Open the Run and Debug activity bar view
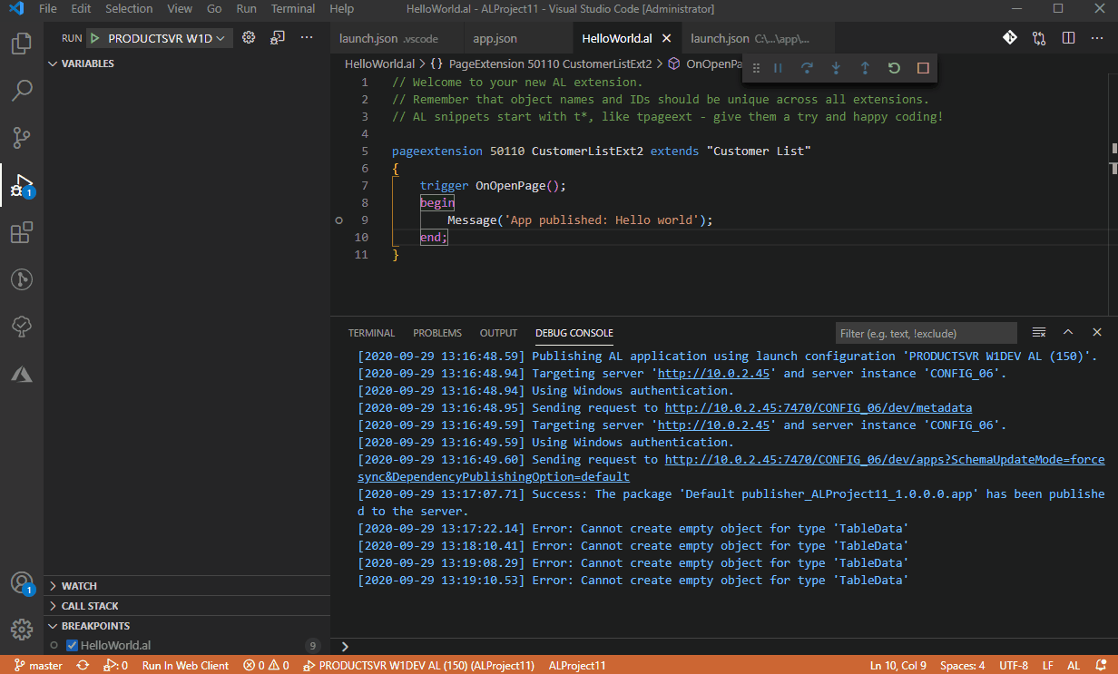The height and width of the screenshot is (674, 1118). coord(20,185)
